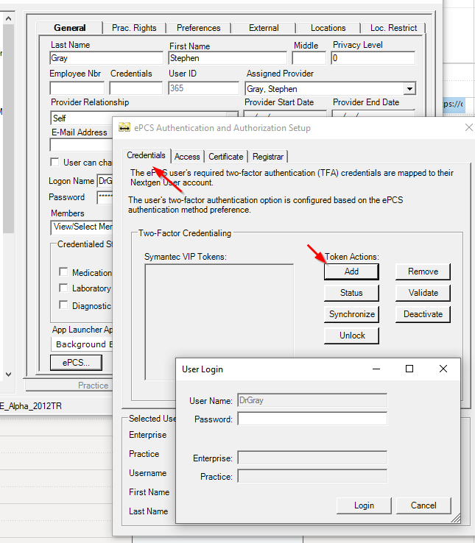The image size is (475, 543).
Task: Close the User Login window
Action: pyautogui.click(x=443, y=369)
